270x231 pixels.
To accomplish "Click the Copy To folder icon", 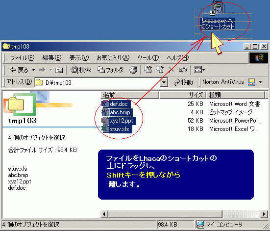I will coord(160,70).
